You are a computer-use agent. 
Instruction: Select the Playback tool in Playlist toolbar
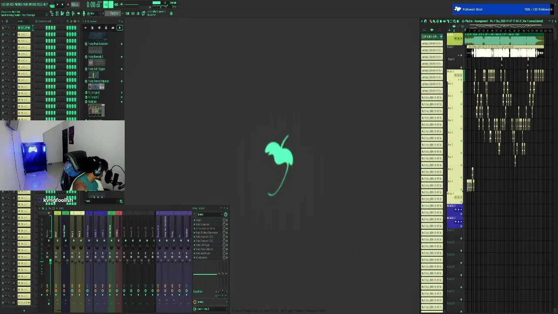[458, 21]
